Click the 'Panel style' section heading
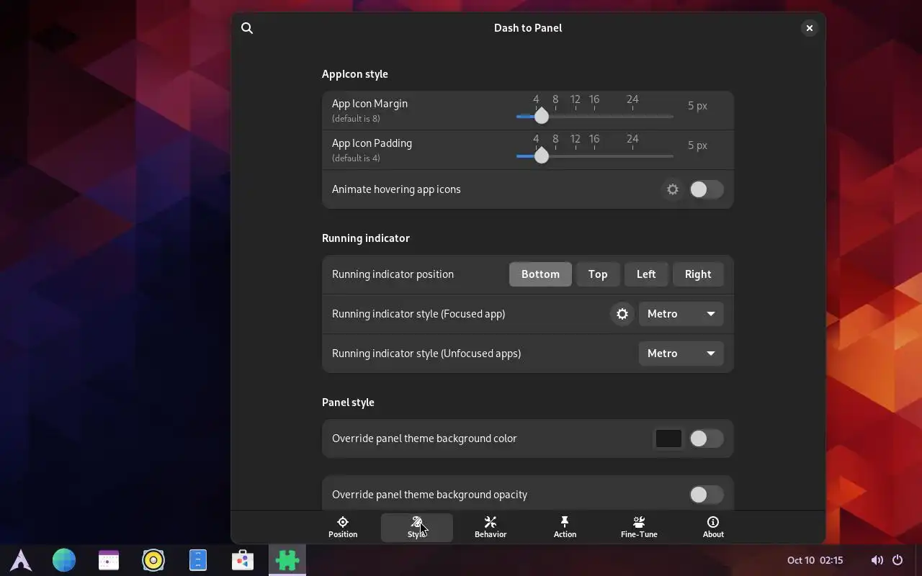The height and width of the screenshot is (576, 922). click(348, 402)
